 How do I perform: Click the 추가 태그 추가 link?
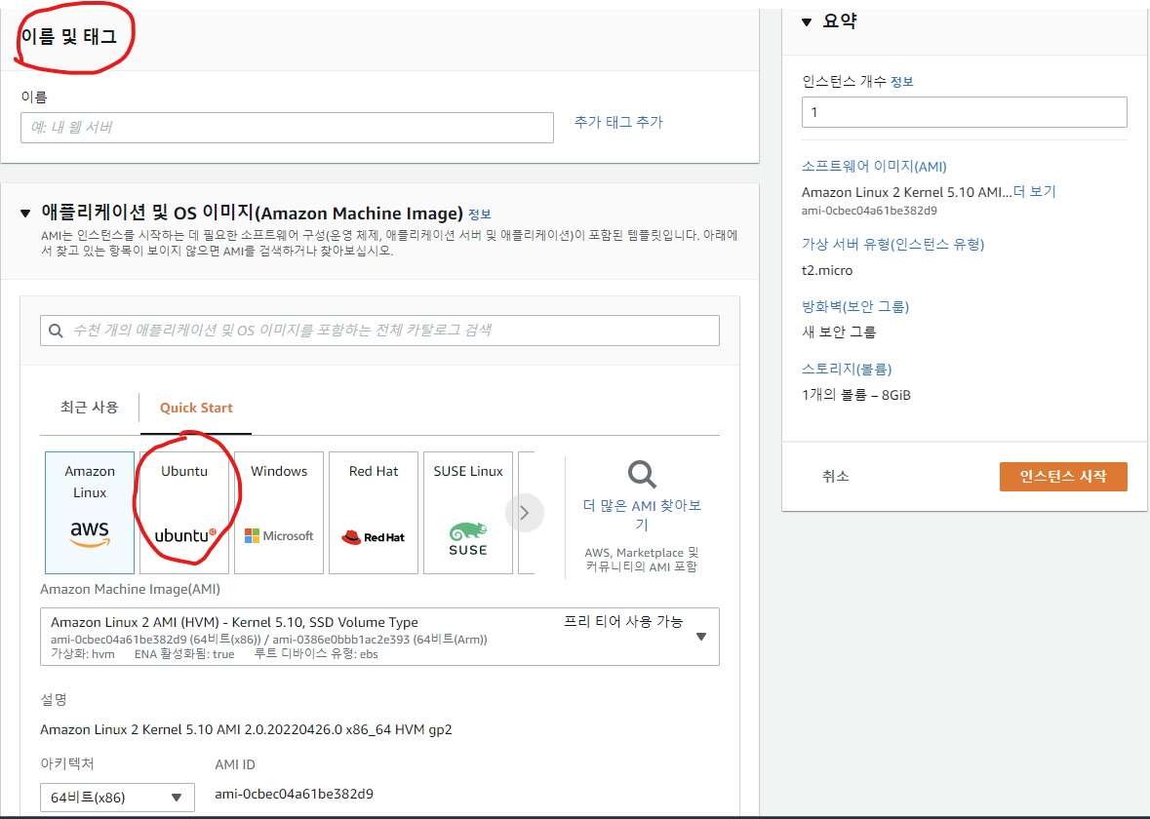coord(618,123)
